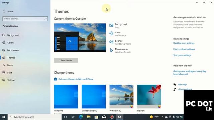
Task: Click Get more themes in Microsoft Store
Action: point(76,79)
